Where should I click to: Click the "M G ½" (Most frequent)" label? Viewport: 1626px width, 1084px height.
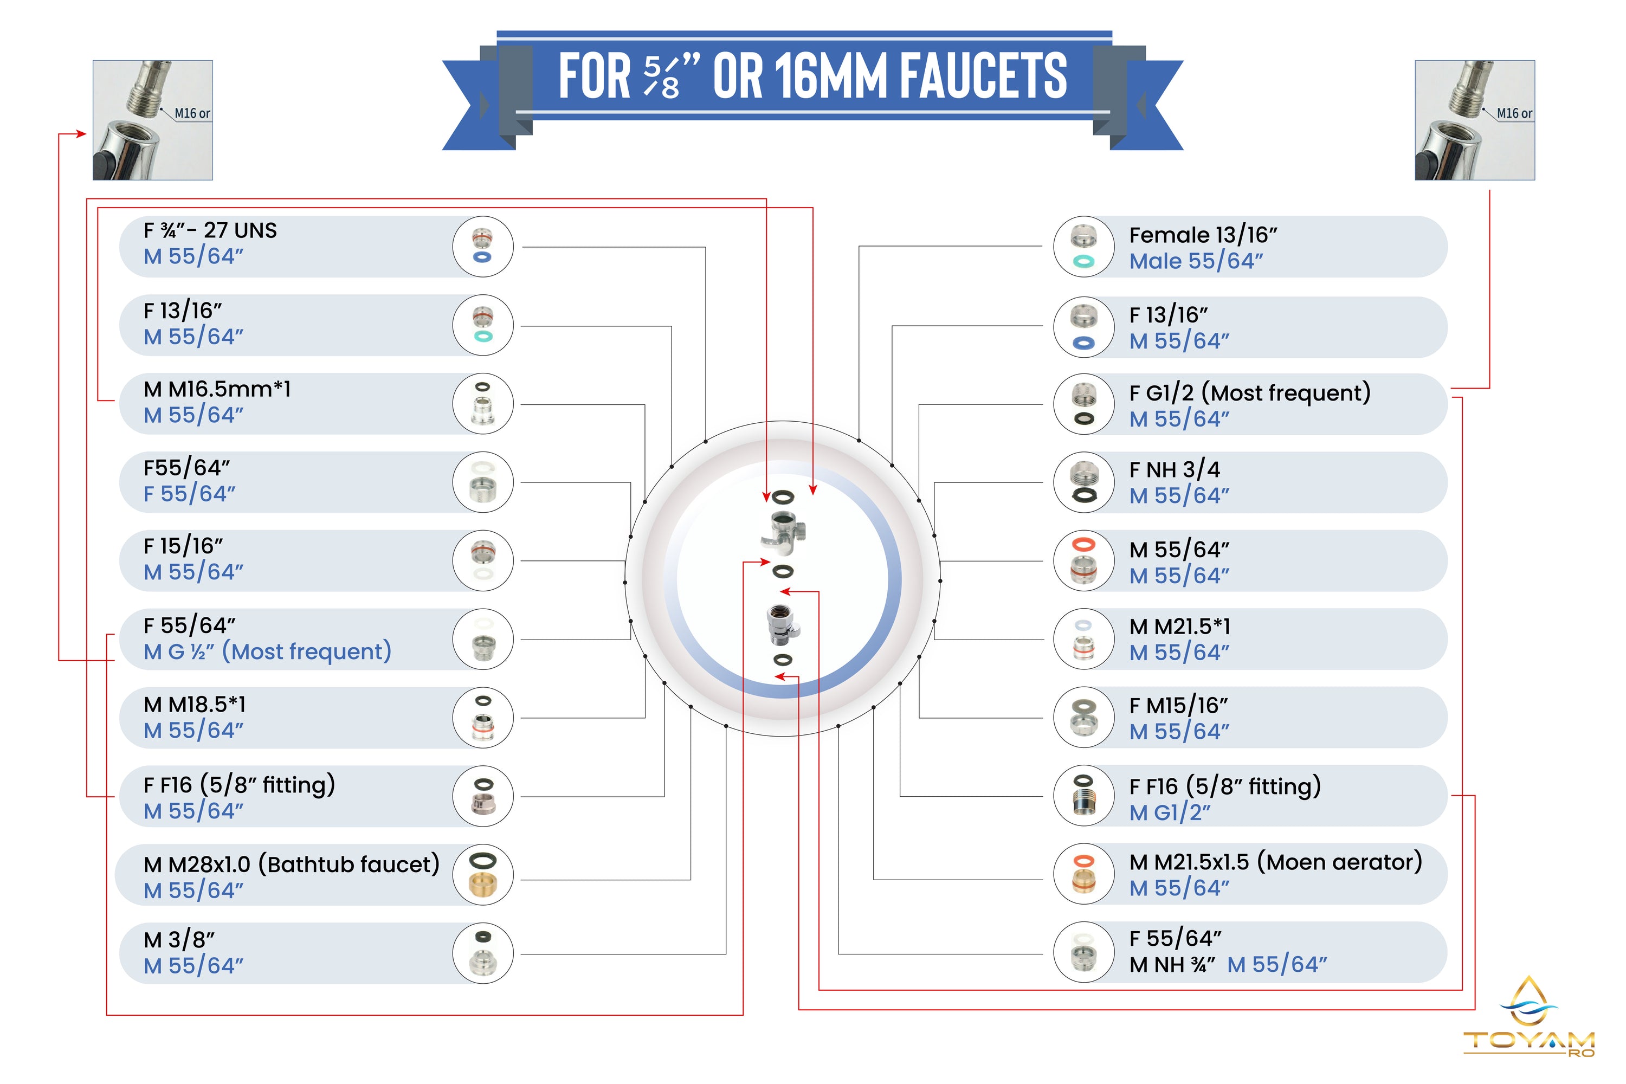(267, 652)
